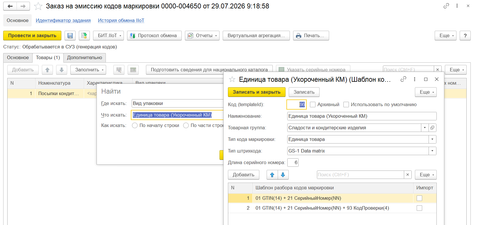Image resolution: width=478 pixels, height=225 pixels.
Task: Switch to the Дополнительно tab
Action: point(85,58)
